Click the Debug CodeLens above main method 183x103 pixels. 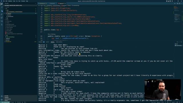pos(53,34)
